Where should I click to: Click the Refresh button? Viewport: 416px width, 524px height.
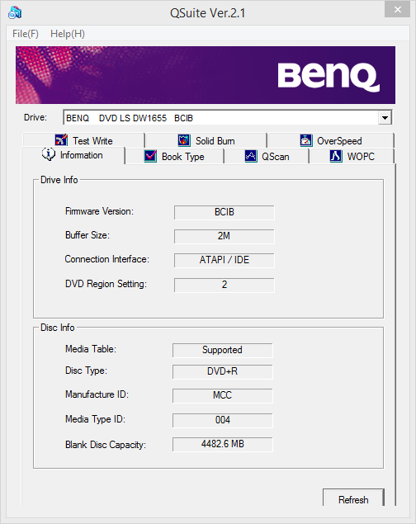(x=353, y=499)
